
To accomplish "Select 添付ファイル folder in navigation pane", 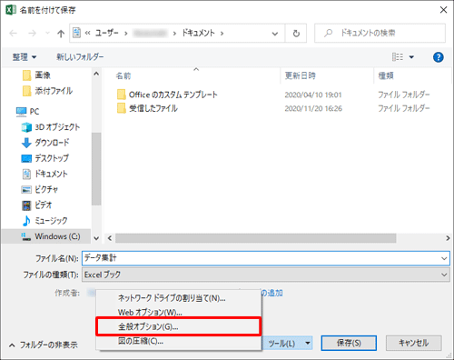I will click(x=47, y=91).
